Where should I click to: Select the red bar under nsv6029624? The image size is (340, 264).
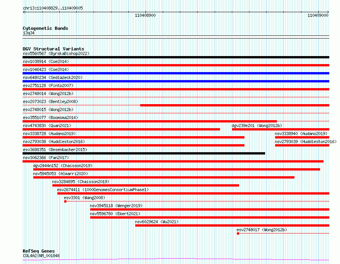(x=232, y=226)
